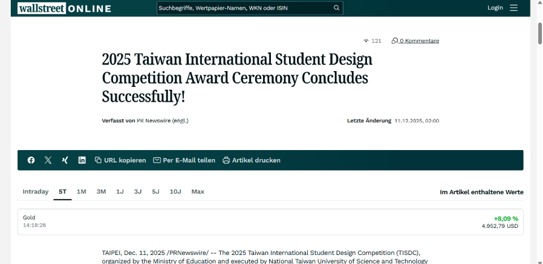The width and height of the screenshot is (543, 264).
Task: Share article on Xing
Action: tap(65, 160)
